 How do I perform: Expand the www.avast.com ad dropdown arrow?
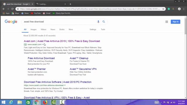pyautogui.click(x=43, y=45)
